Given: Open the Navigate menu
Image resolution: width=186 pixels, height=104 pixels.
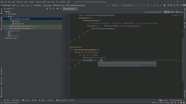Looking at the screenshot, I should [x=19, y=2].
